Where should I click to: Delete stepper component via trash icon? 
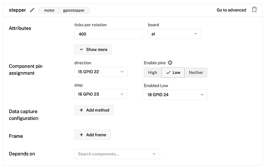coord(254,10)
